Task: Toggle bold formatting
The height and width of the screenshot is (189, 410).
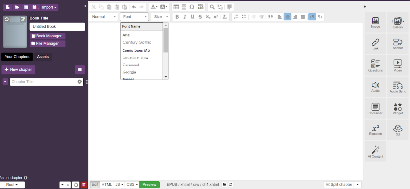Action: pos(177,17)
